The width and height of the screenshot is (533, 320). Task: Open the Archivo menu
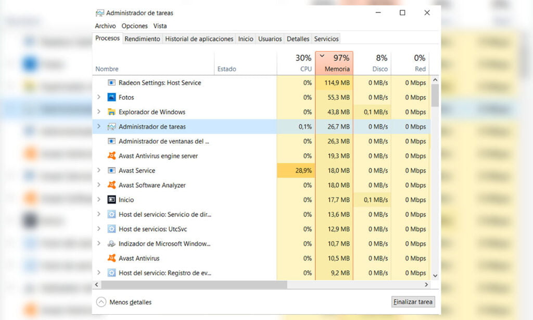point(105,26)
